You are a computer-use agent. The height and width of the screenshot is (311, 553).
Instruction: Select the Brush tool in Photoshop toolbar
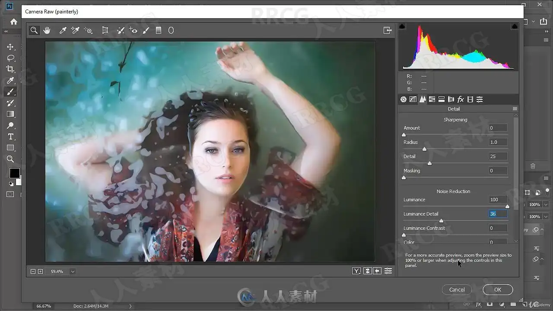(x=11, y=92)
